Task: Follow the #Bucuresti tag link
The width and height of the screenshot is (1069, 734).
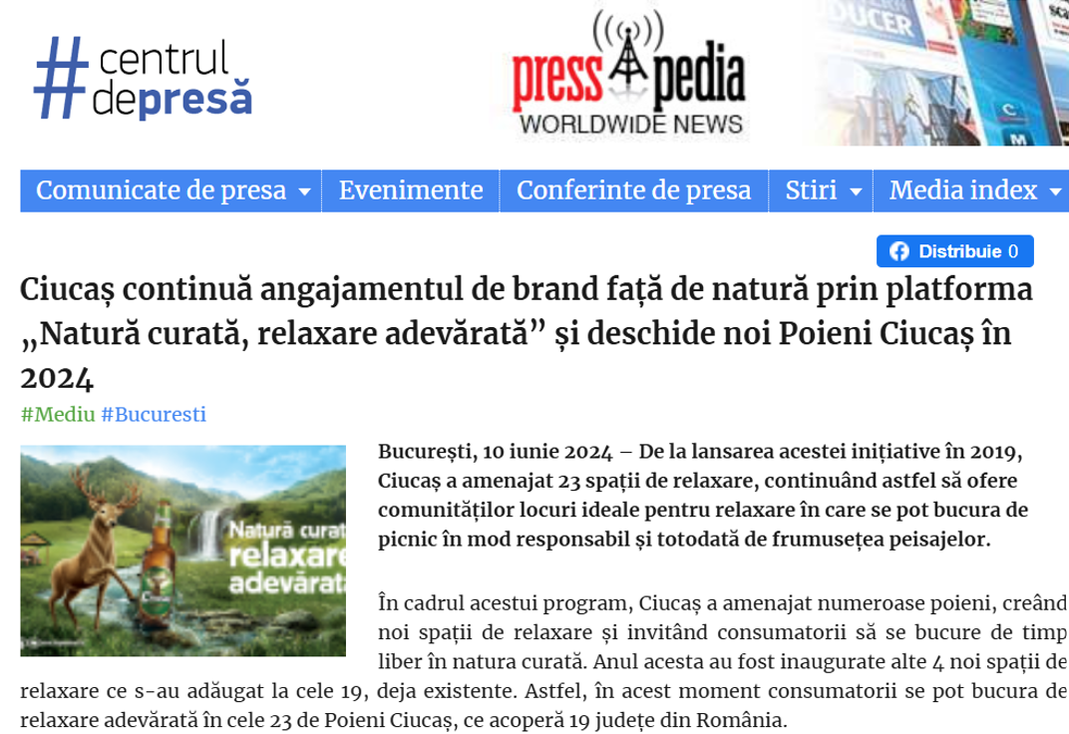Action: (x=154, y=414)
